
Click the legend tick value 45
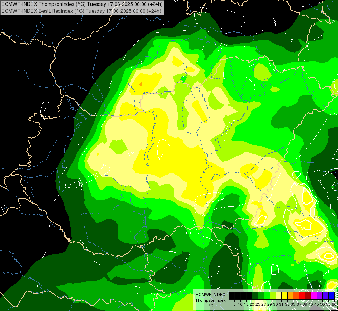317,304
